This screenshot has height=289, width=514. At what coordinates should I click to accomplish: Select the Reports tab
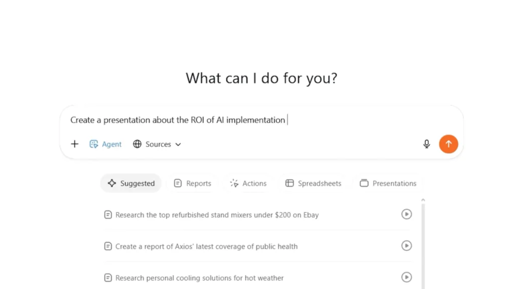(x=192, y=183)
